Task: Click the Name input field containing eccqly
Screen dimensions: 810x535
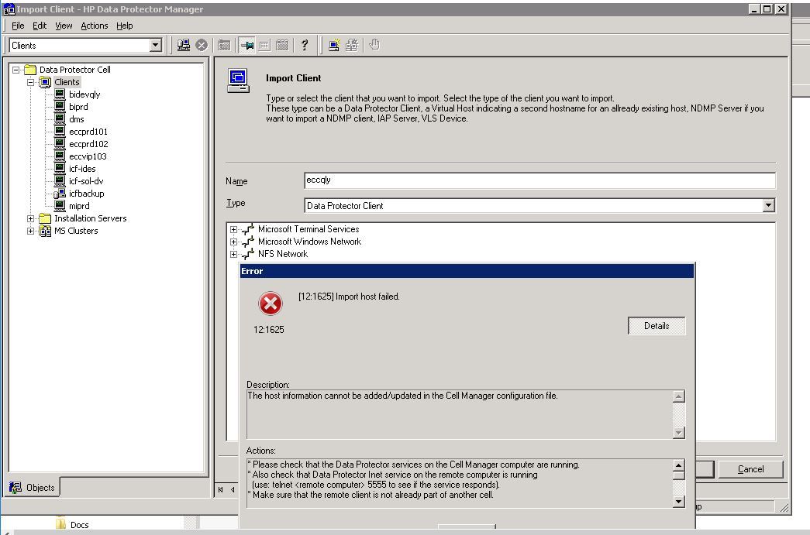Action: point(539,180)
